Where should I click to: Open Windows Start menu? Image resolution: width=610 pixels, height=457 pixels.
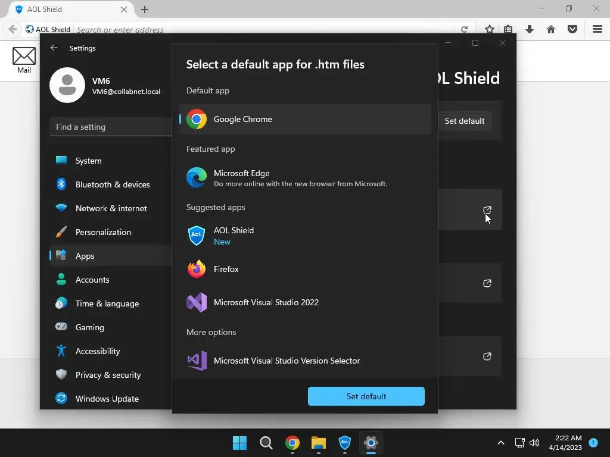point(239,443)
